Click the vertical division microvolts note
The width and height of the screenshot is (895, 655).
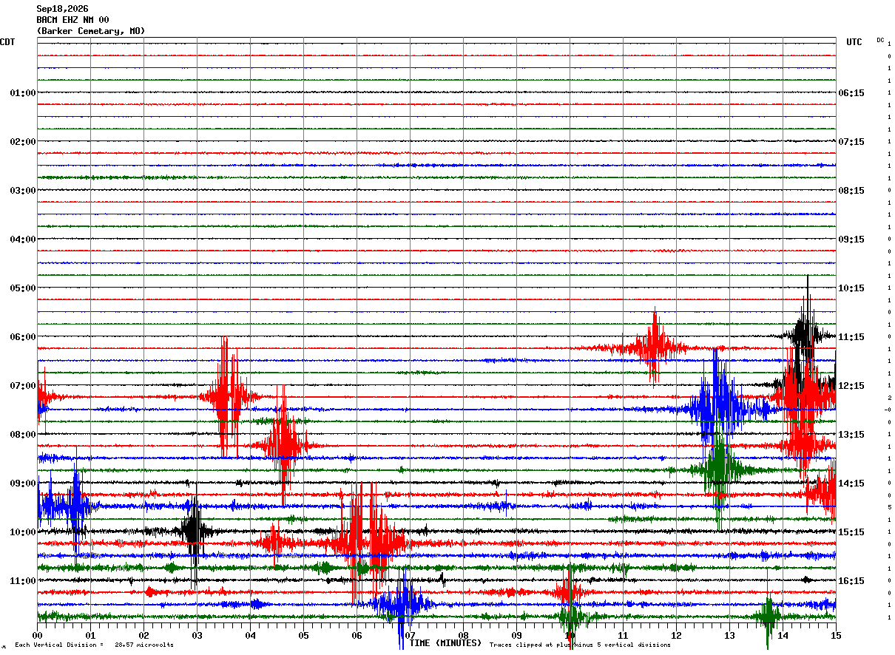tap(94, 645)
